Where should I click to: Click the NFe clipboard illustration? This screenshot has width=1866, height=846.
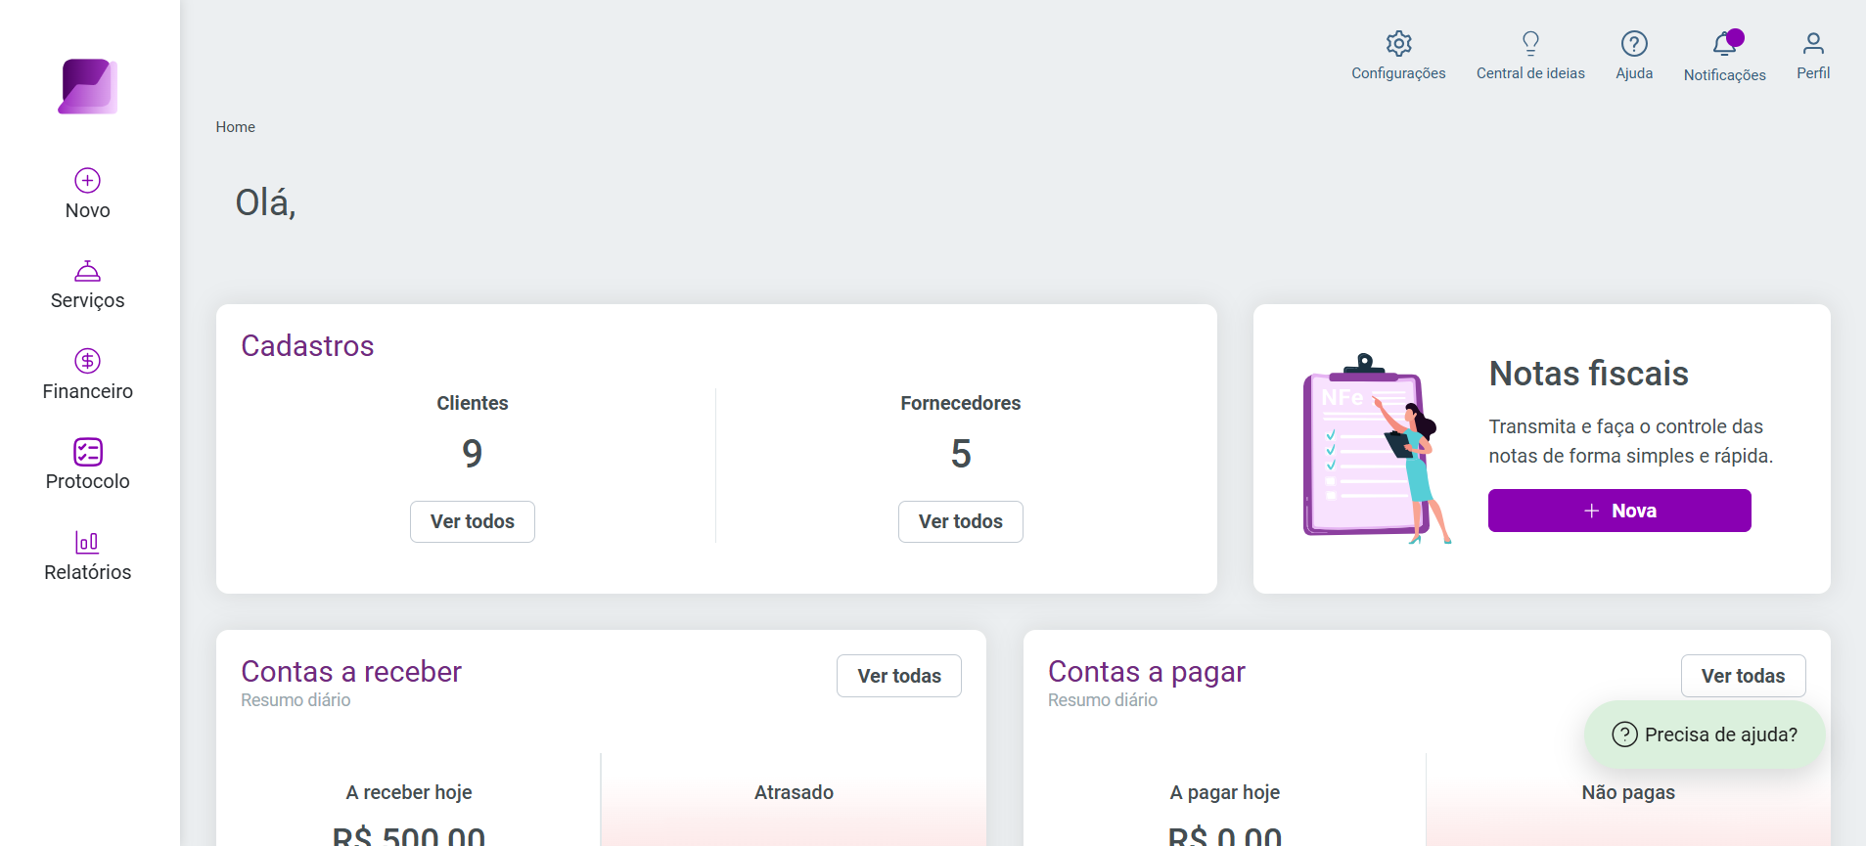coord(1377,450)
